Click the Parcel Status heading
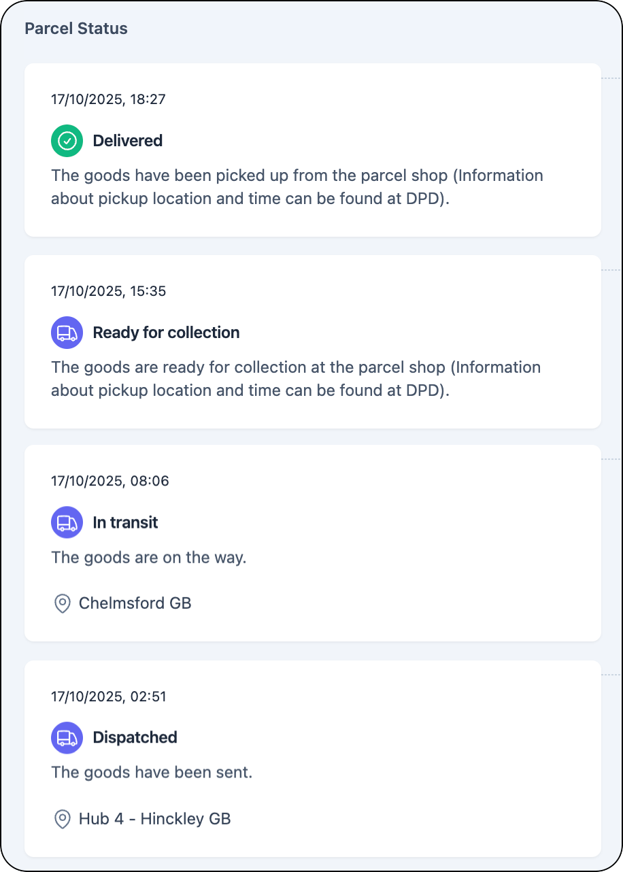 [x=76, y=29]
